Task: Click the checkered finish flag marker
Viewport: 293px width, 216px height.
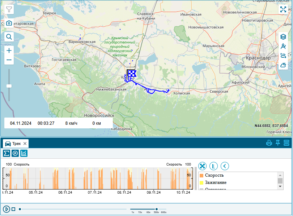Action: (132, 74)
